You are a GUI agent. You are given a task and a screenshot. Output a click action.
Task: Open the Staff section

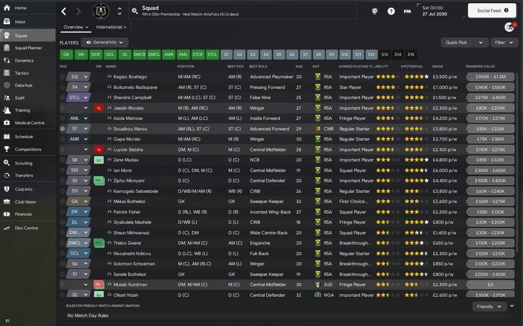(28, 98)
